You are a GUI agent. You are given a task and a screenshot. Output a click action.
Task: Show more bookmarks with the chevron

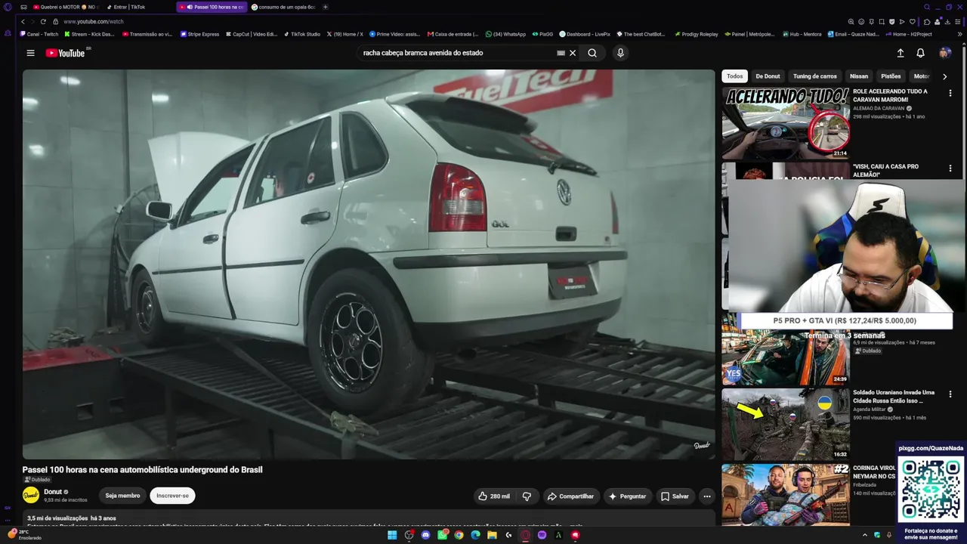pos(960,34)
